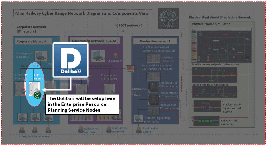
Task: Select the highlighted ERP server tower icon
Action: tap(34, 89)
